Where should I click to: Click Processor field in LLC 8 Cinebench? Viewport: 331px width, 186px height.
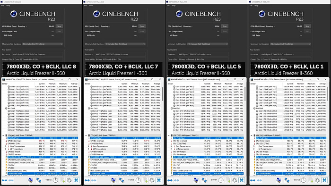pyautogui.click(x=37, y=54)
